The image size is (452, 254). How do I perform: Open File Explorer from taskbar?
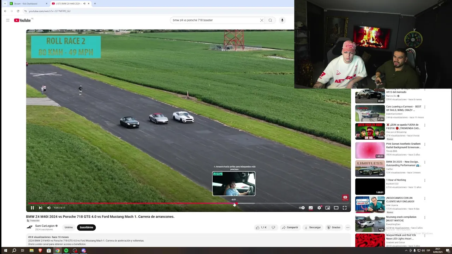point(31,250)
